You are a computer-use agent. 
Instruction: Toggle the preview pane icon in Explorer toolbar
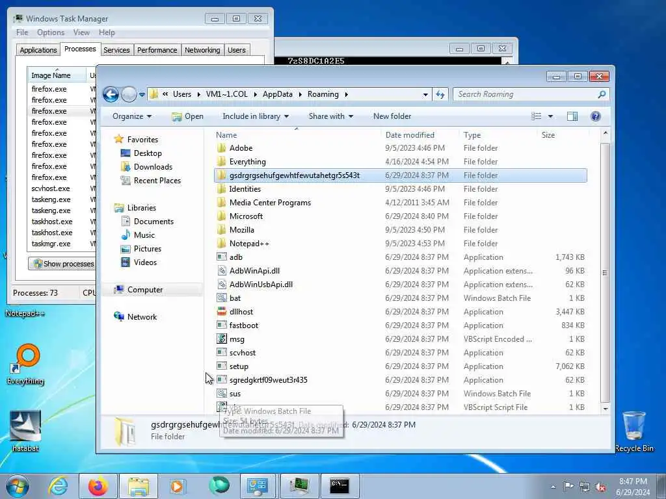point(572,116)
